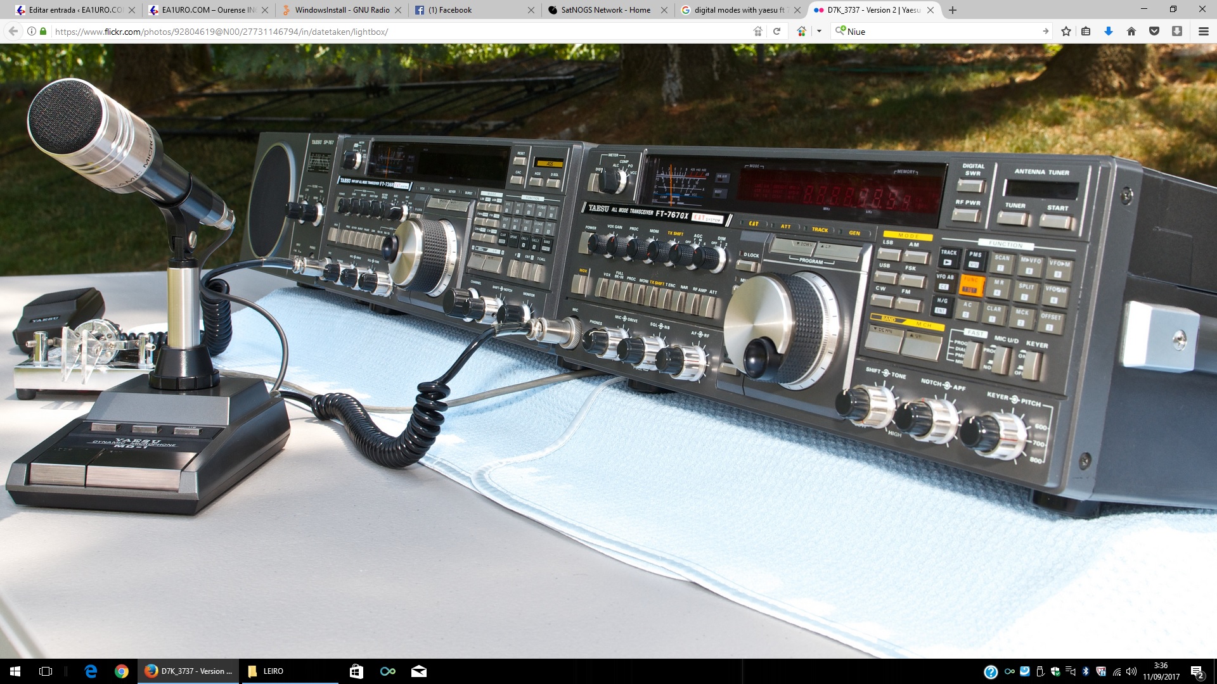Image resolution: width=1217 pixels, height=684 pixels.
Task: Open the Firefox hamburger menu
Action: [x=1203, y=31]
